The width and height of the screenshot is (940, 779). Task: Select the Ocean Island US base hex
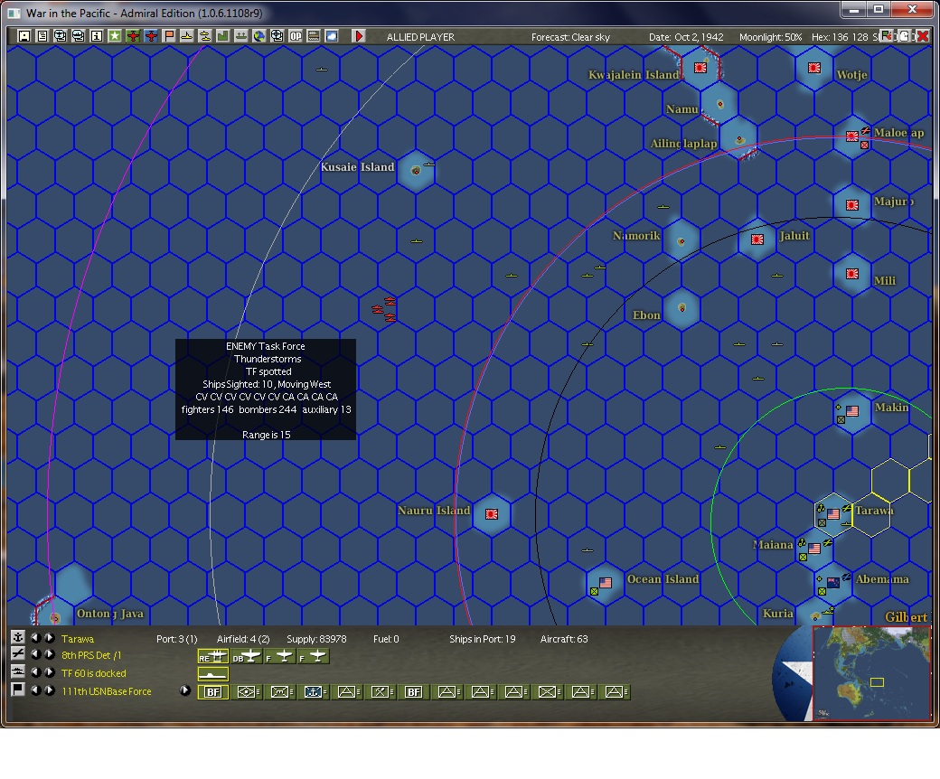[x=605, y=583]
